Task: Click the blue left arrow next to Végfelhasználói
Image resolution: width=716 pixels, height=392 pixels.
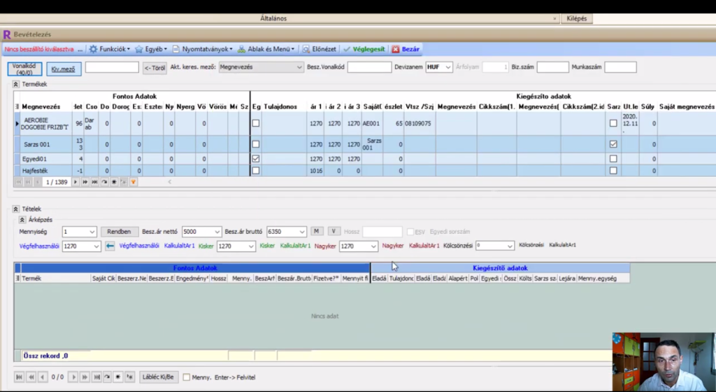Action: click(x=110, y=246)
